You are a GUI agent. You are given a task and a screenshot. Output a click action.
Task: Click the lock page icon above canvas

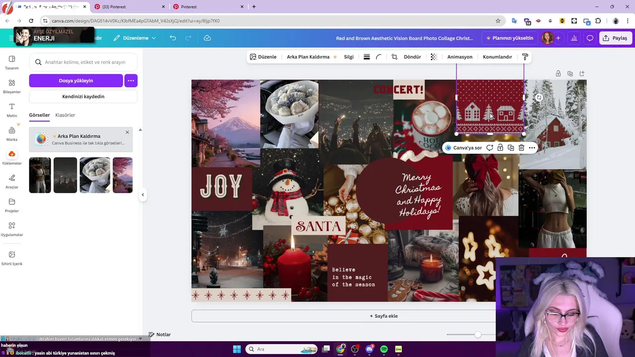558,73
